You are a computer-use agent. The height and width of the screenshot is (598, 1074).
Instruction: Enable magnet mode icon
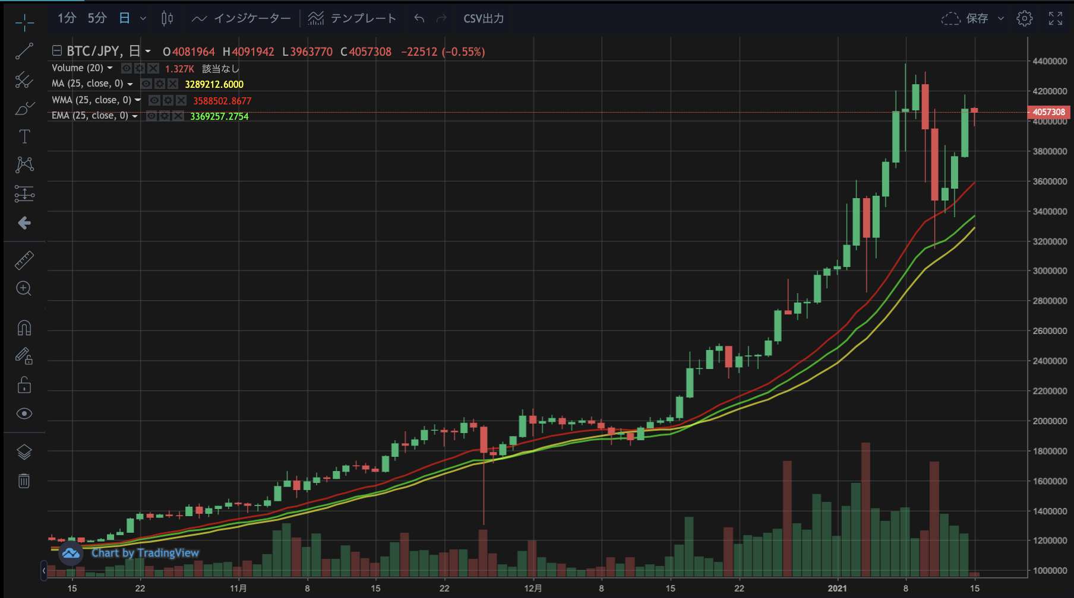coord(24,328)
